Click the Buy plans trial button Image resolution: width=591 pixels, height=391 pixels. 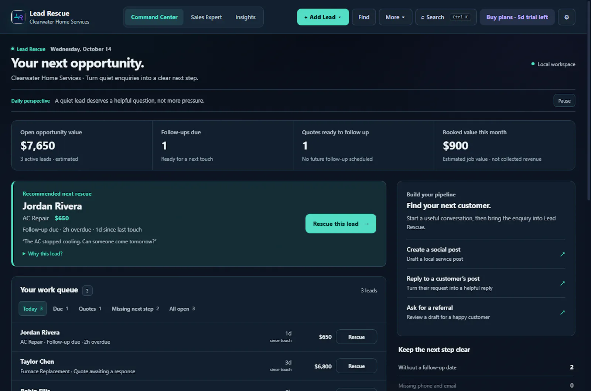pos(517,17)
